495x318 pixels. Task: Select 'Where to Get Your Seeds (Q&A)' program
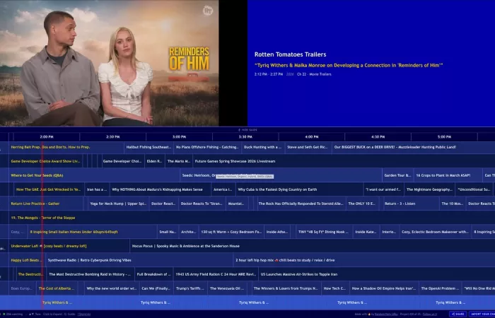tap(94, 175)
